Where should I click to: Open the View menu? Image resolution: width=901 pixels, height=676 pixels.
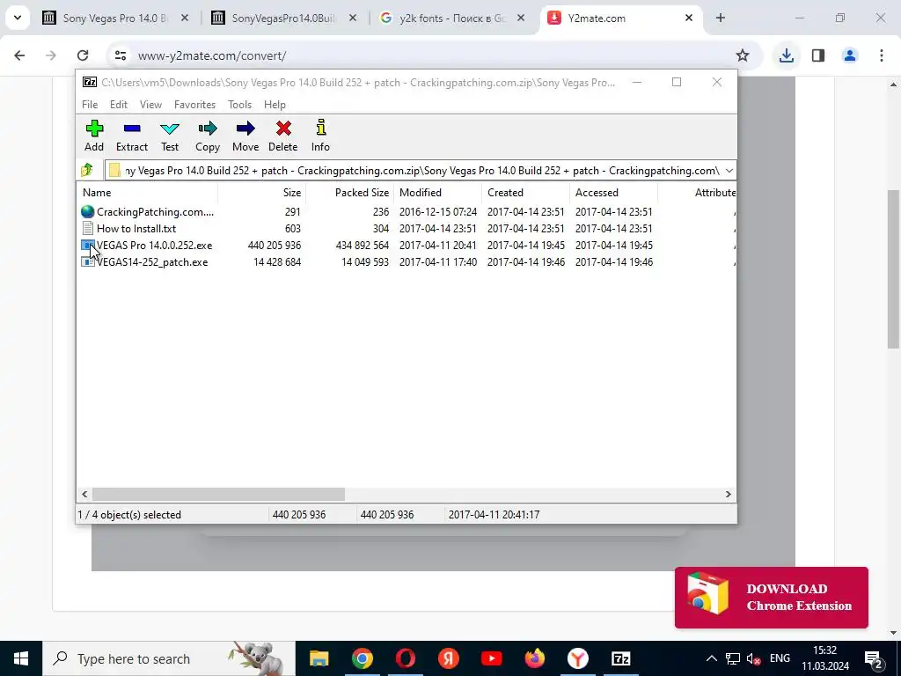click(150, 105)
